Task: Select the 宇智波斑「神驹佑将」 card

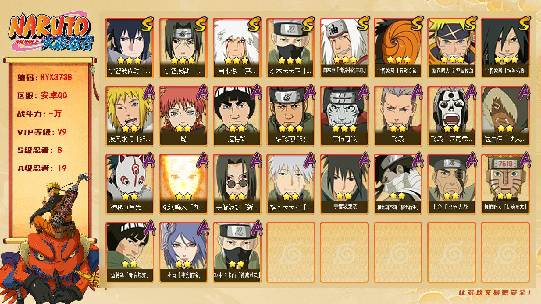Action: 505,48
